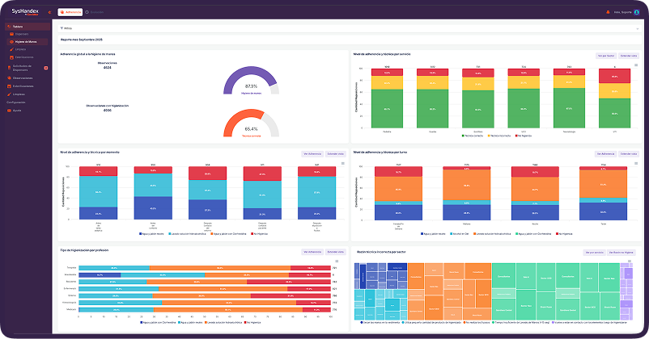Click Ver por Sector button

(x=606, y=56)
